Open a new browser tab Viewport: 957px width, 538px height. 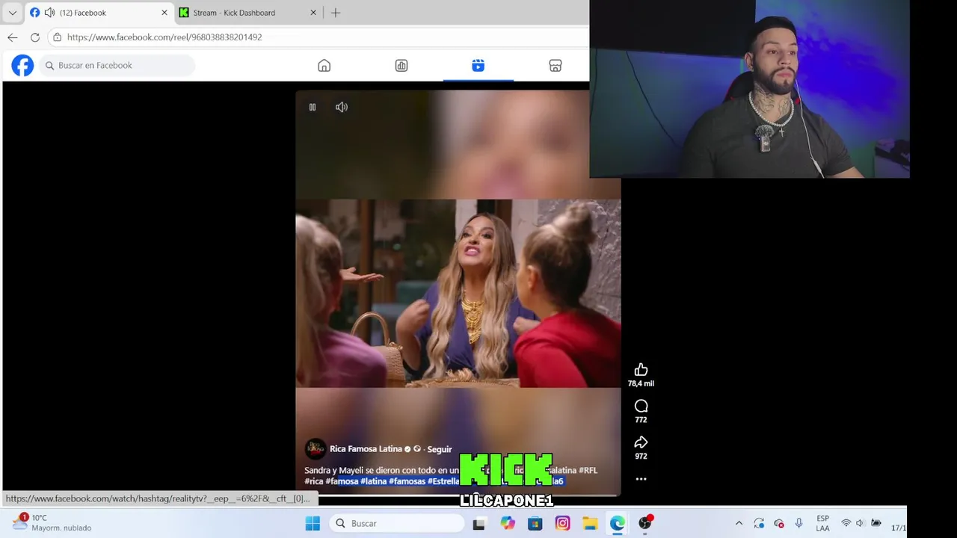click(336, 13)
